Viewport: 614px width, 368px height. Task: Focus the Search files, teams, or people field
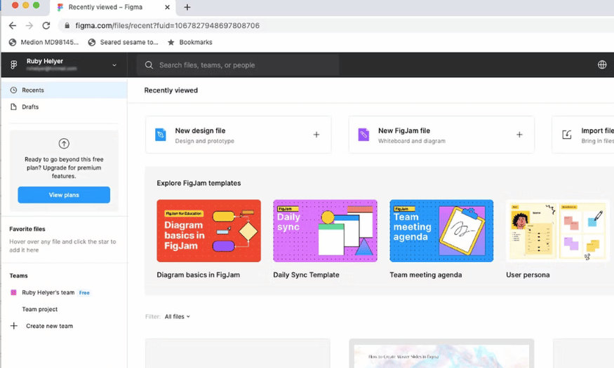click(x=238, y=65)
